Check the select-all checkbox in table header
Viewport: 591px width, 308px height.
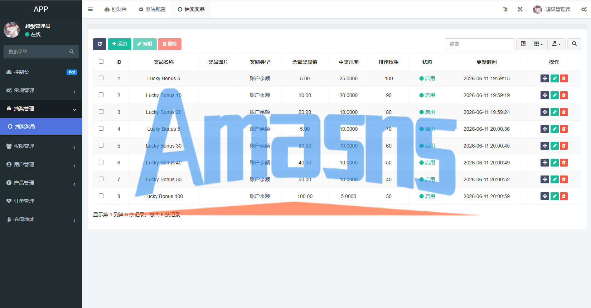(x=101, y=62)
